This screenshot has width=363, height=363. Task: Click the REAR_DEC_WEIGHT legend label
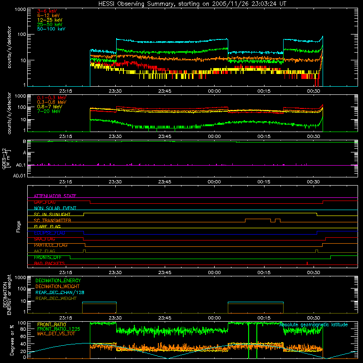pos(56,299)
